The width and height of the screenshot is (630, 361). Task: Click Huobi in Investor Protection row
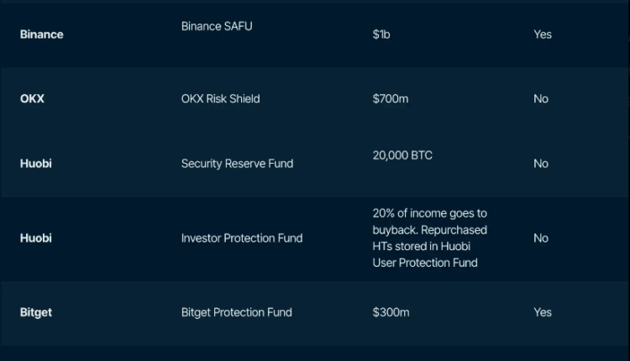(36, 238)
